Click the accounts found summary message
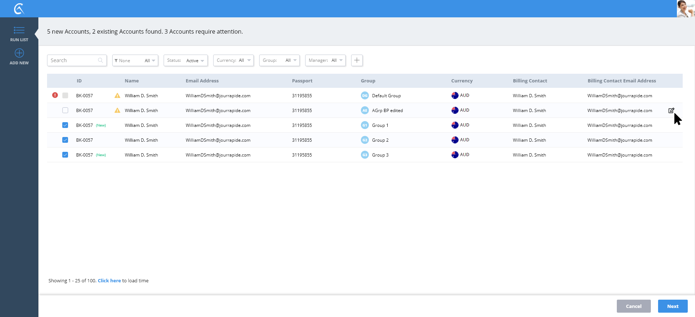This screenshot has width=695, height=317. point(145,31)
